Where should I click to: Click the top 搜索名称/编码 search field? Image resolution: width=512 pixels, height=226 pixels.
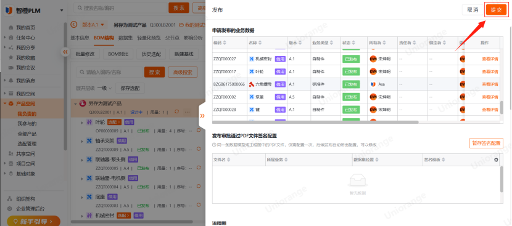coord(120,8)
